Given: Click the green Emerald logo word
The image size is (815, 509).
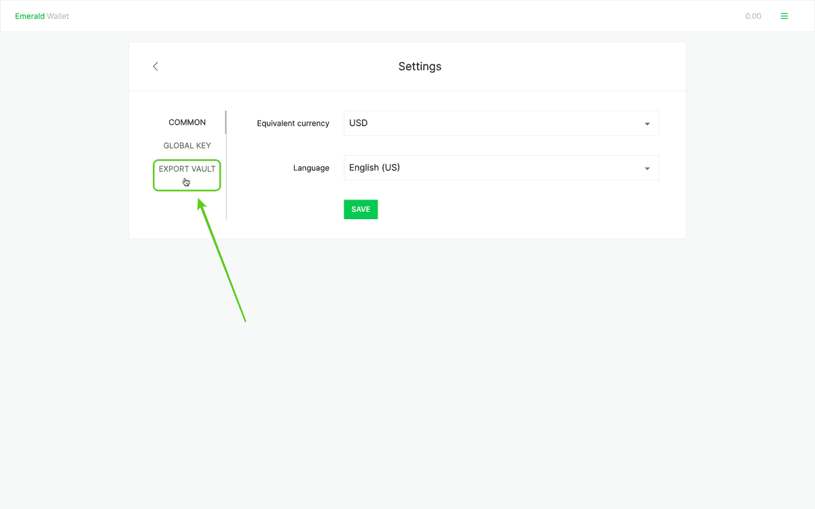Looking at the screenshot, I should [30, 16].
